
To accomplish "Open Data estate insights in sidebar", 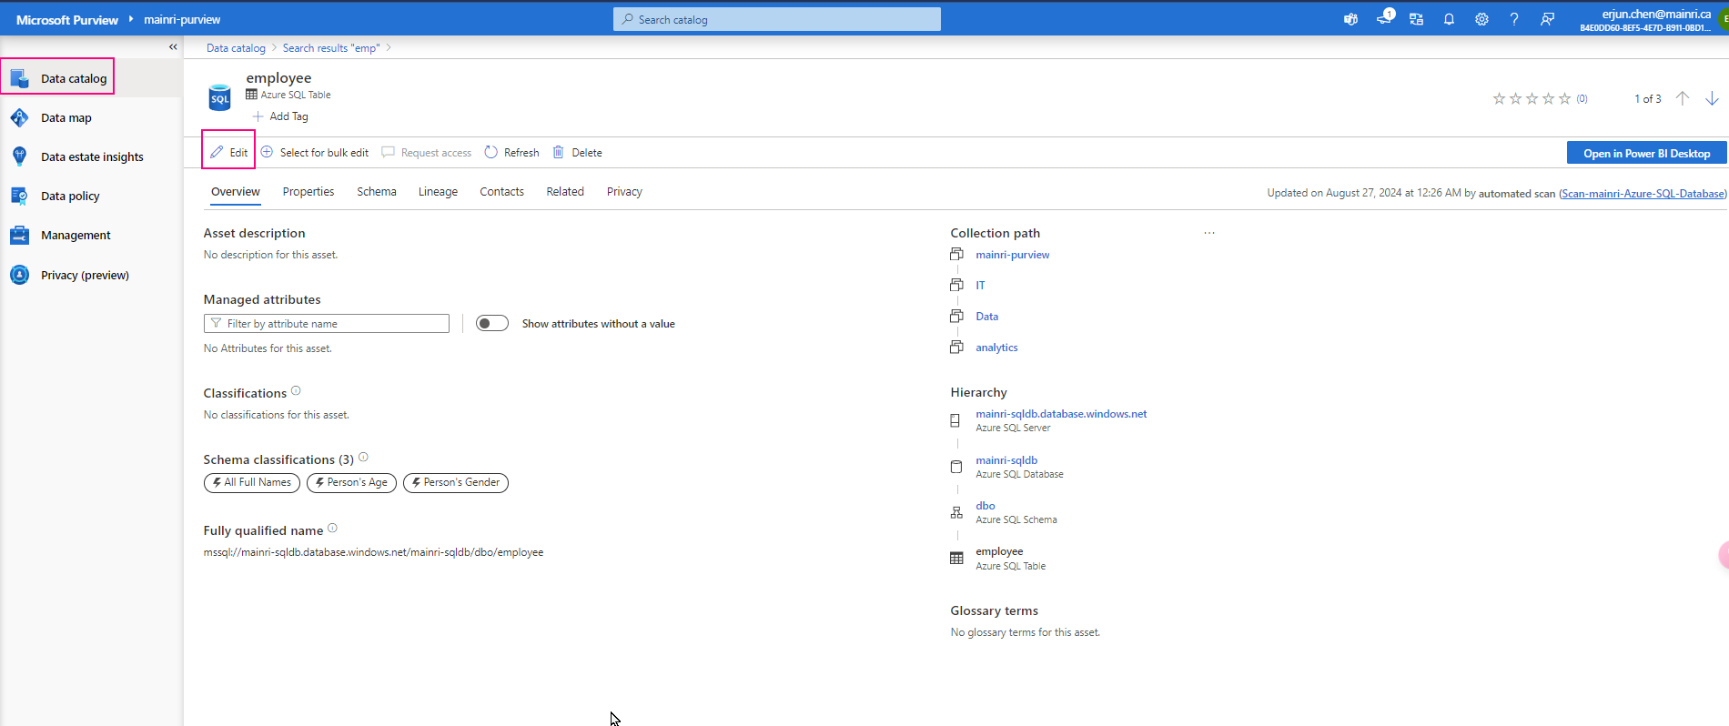I will click(x=92, y=156).
